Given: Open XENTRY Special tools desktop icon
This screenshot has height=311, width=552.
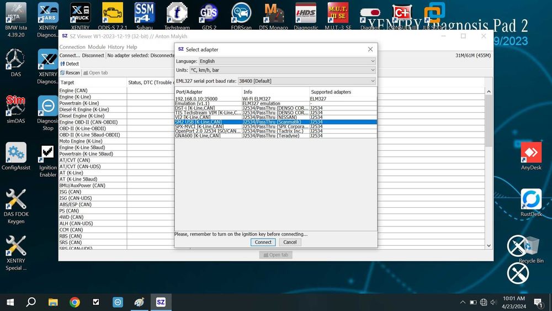Looking at the screenshot, I should (16, 253).
